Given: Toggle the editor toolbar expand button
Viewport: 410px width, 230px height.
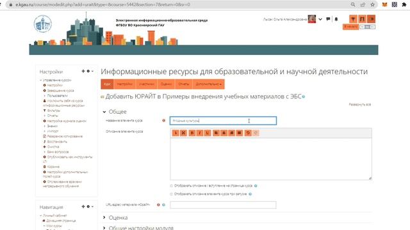Looking at the screenshot, I should coord(176,133).
